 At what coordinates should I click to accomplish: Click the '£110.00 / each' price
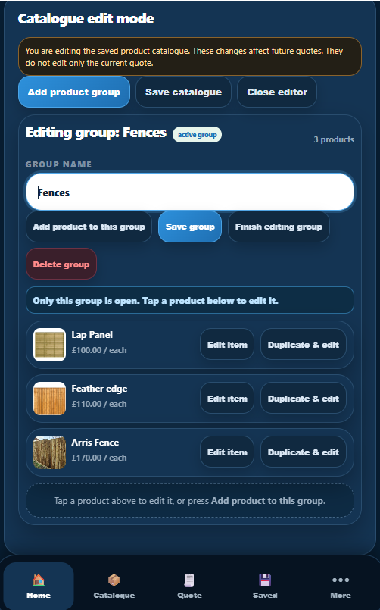coord(99,404)
